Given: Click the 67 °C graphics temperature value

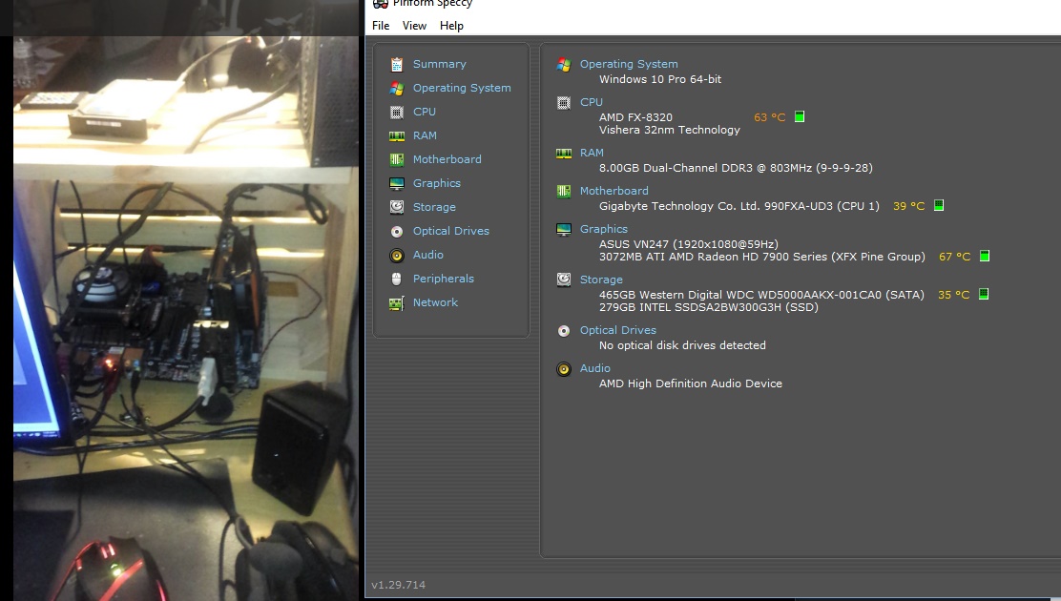Looking at the screenshot, I should (x=955, y=257).
